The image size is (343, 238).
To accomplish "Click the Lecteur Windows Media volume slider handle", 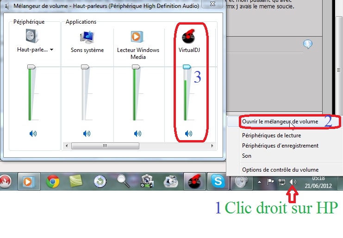I will point(136,67).
